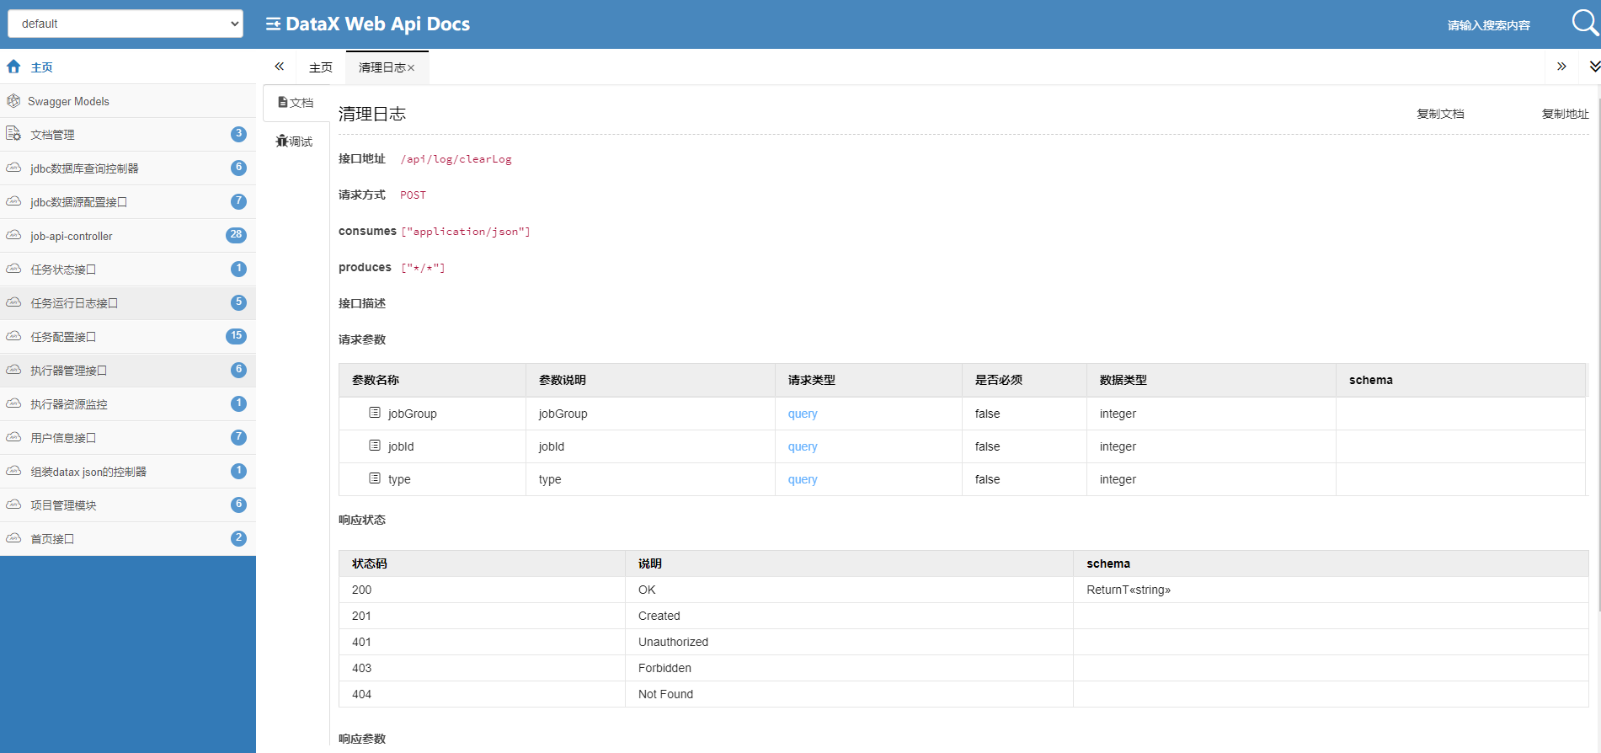Click the cloud icon beside 项目管理模块
The image size is (1601, 753).
[13, 505]
